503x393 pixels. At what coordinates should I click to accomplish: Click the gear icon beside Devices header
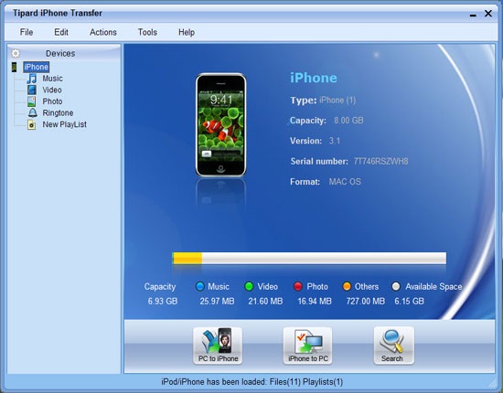pos(16,53)
